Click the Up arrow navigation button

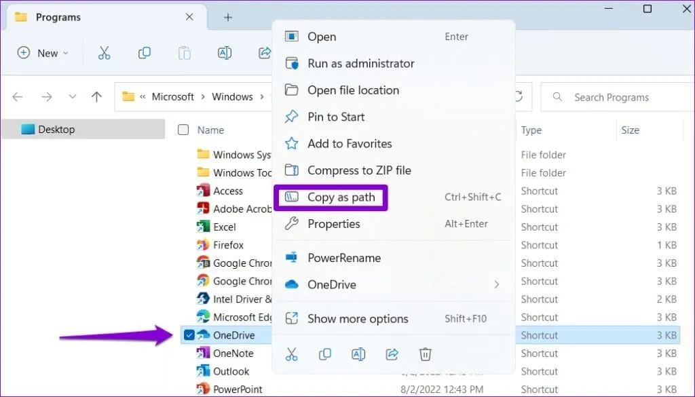[x=96, y=97]
